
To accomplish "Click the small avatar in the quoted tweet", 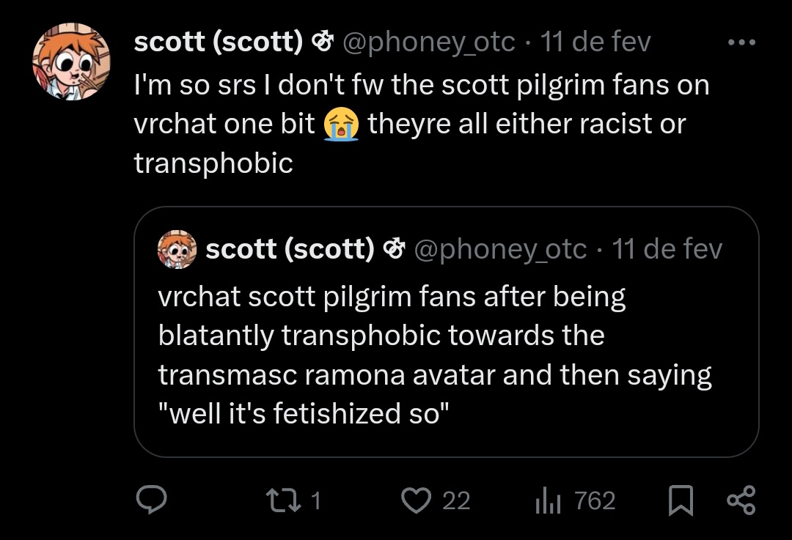I will point(177,249).
